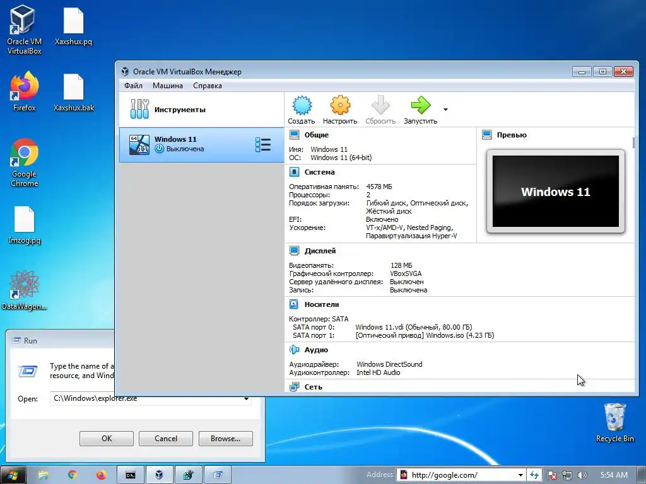The image size is (646, 484).
Task: Select the Windows 11 virtual machine entry
Action: pos(201,144)
